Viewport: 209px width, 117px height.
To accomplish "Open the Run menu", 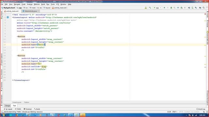I will click(48, 4).
